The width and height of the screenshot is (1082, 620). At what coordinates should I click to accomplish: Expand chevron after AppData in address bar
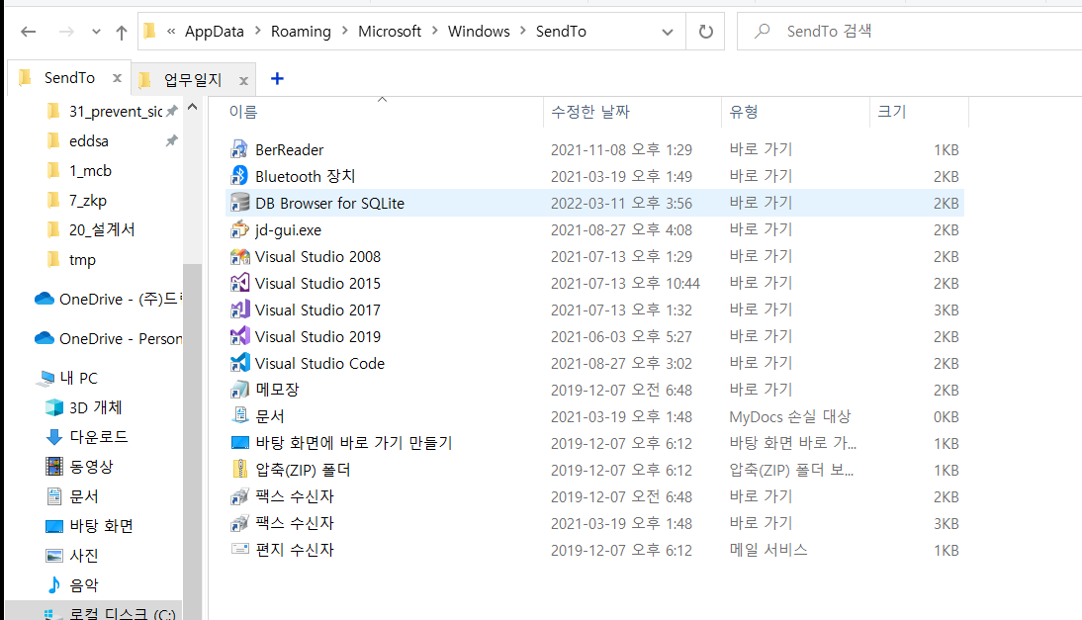click(x=257, y=31)
